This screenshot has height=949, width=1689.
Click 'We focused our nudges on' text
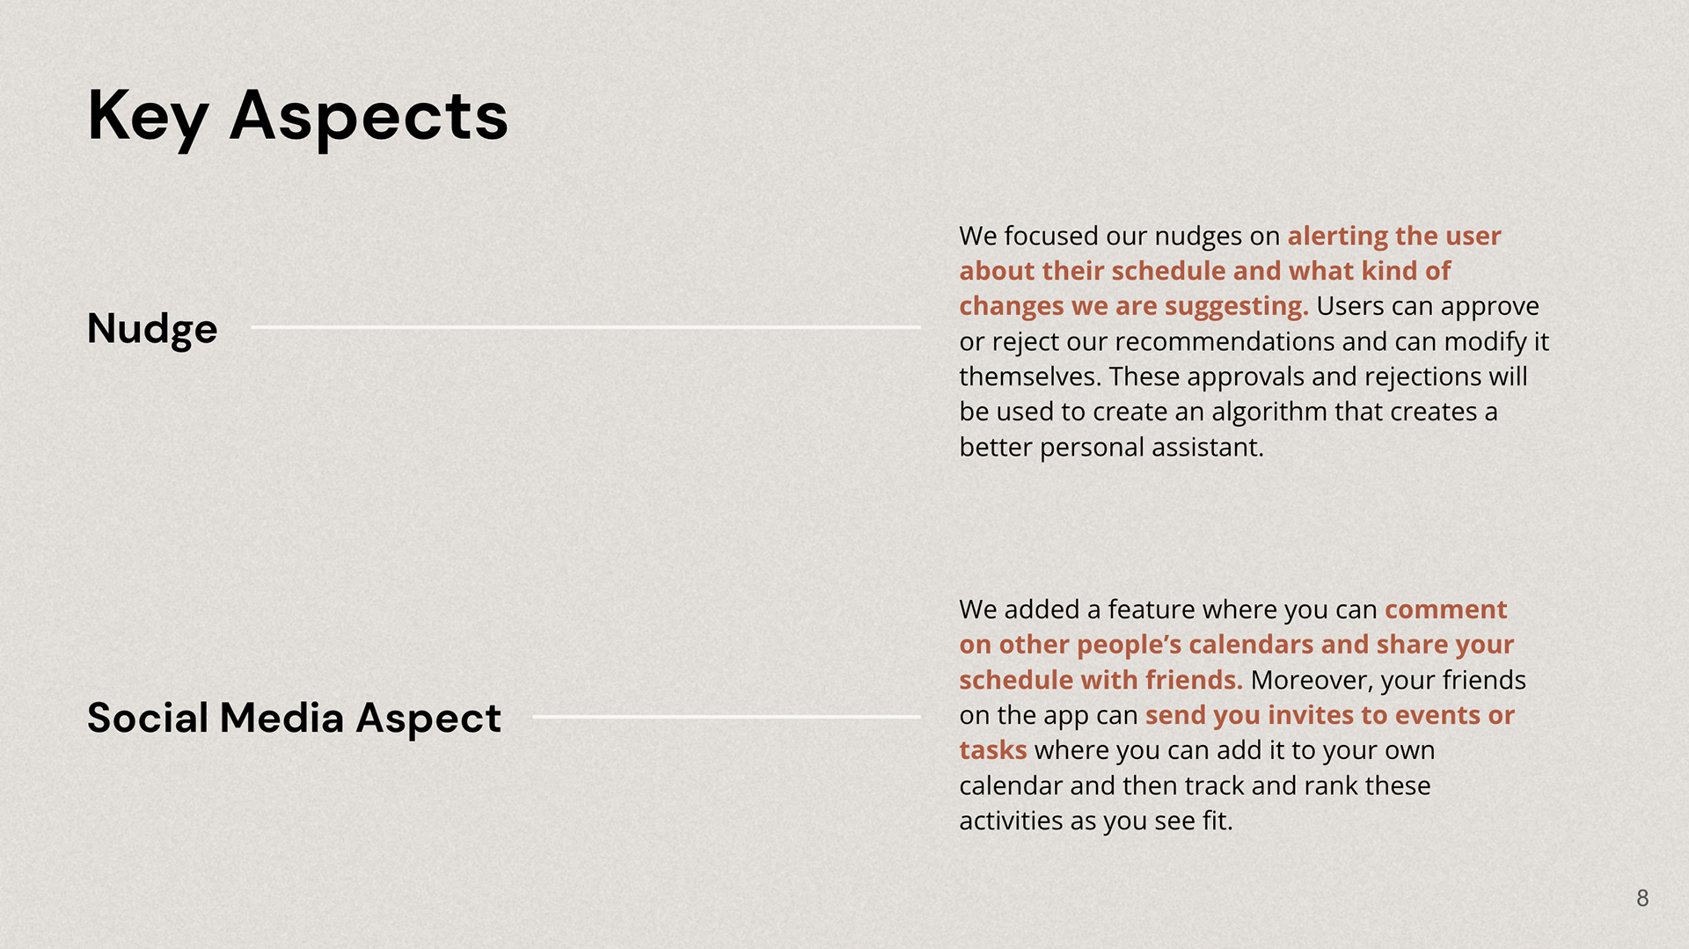point(1119,236)
